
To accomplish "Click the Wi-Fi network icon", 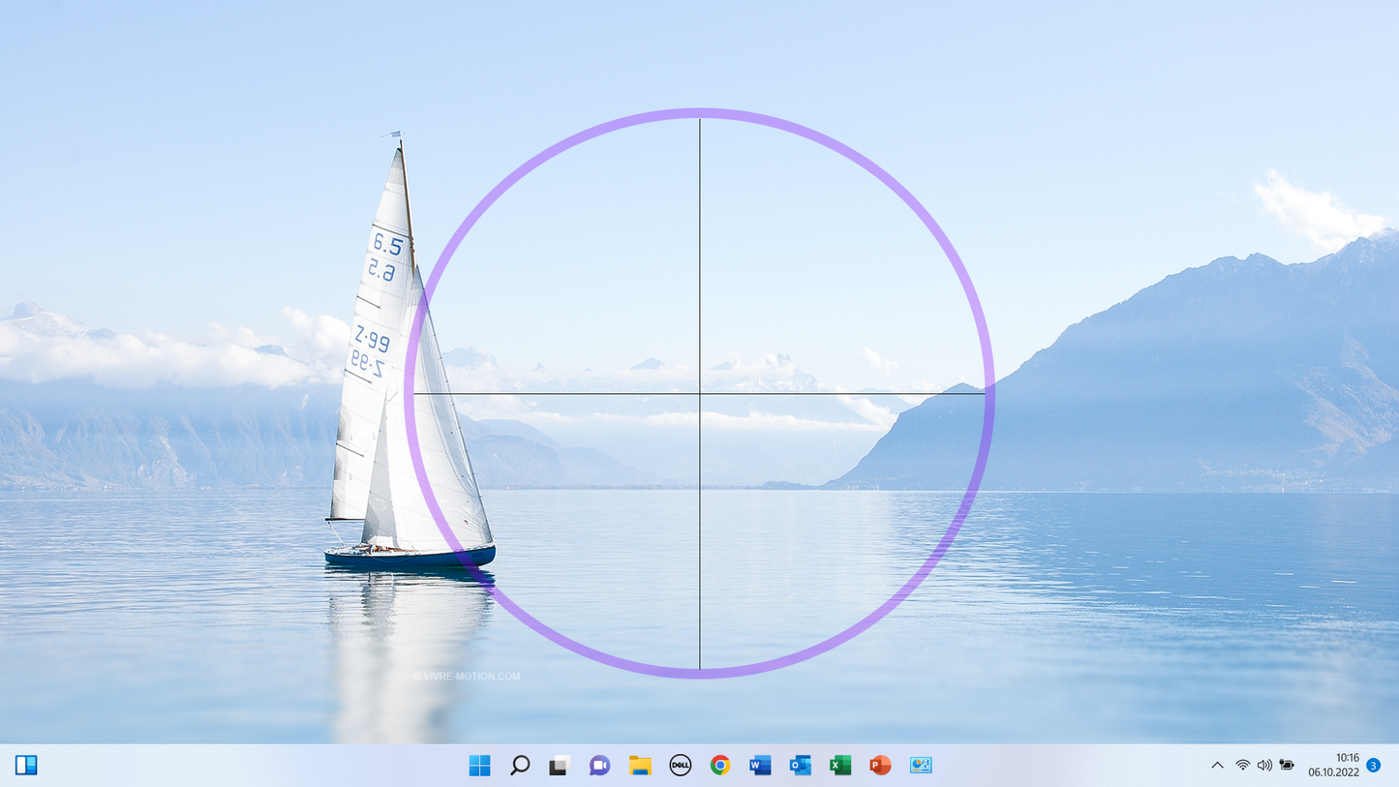I will pos(1243,766).
